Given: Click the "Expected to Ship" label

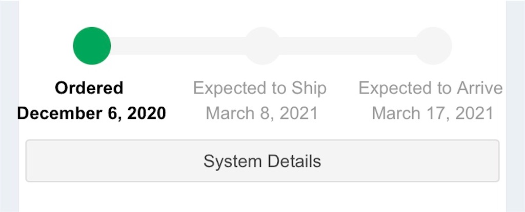Looking at the screenshot, I should (x=259, y=88).
